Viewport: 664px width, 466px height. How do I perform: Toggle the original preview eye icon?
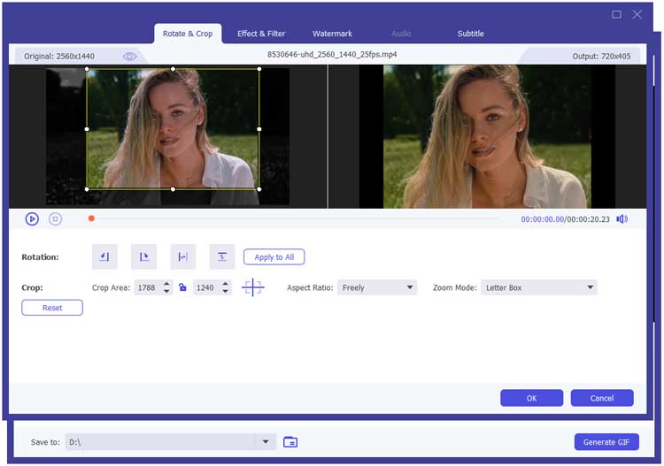[x=130, y=56]
